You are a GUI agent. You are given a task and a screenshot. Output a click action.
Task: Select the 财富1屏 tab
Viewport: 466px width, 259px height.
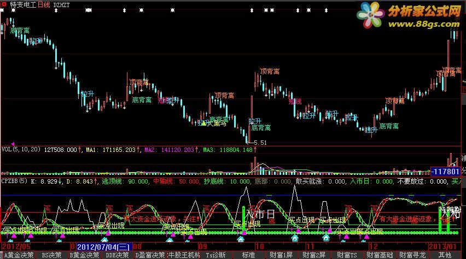coord(281,255)
